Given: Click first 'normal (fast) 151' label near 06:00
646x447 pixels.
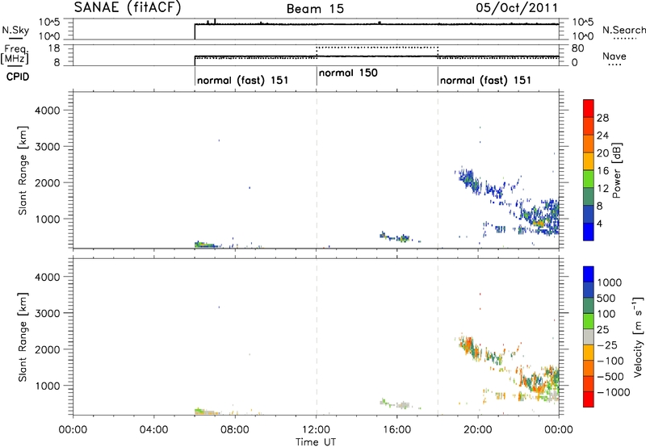Looking at the screenshot, I should [x=243, y=80].
